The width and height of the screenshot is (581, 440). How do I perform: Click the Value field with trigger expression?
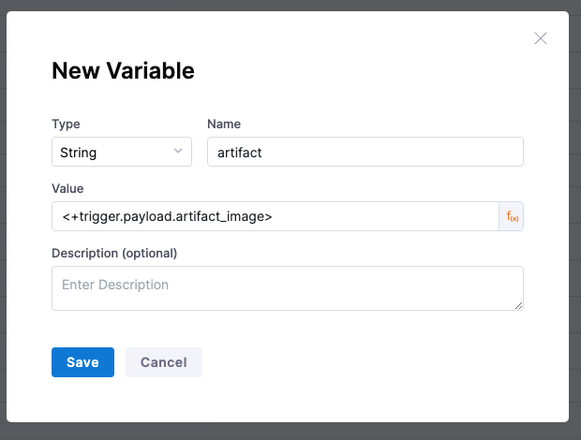tap(275, 216)
